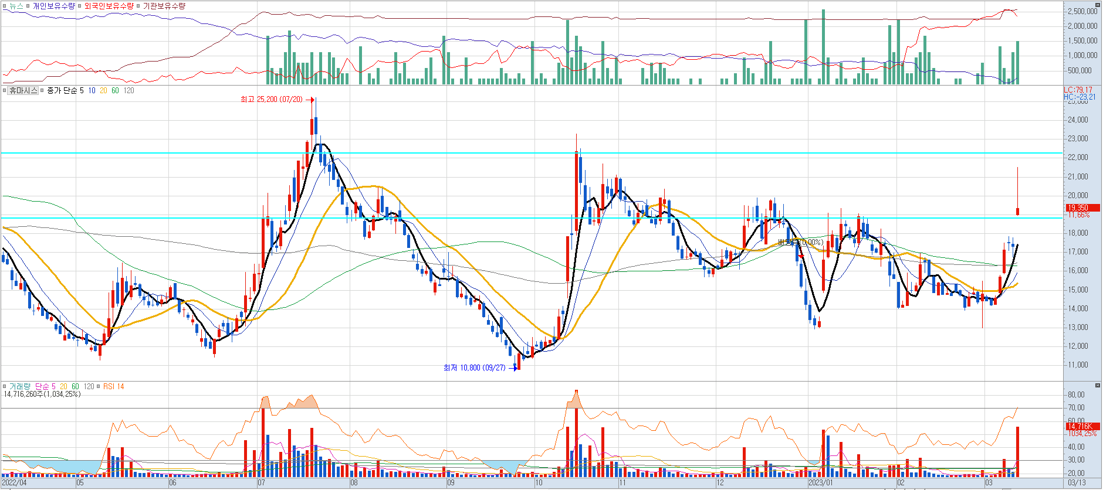Screen dimensions: 1103x490
Task: Close the top holdings indicator panel
Action: (x=1098, y=5)
